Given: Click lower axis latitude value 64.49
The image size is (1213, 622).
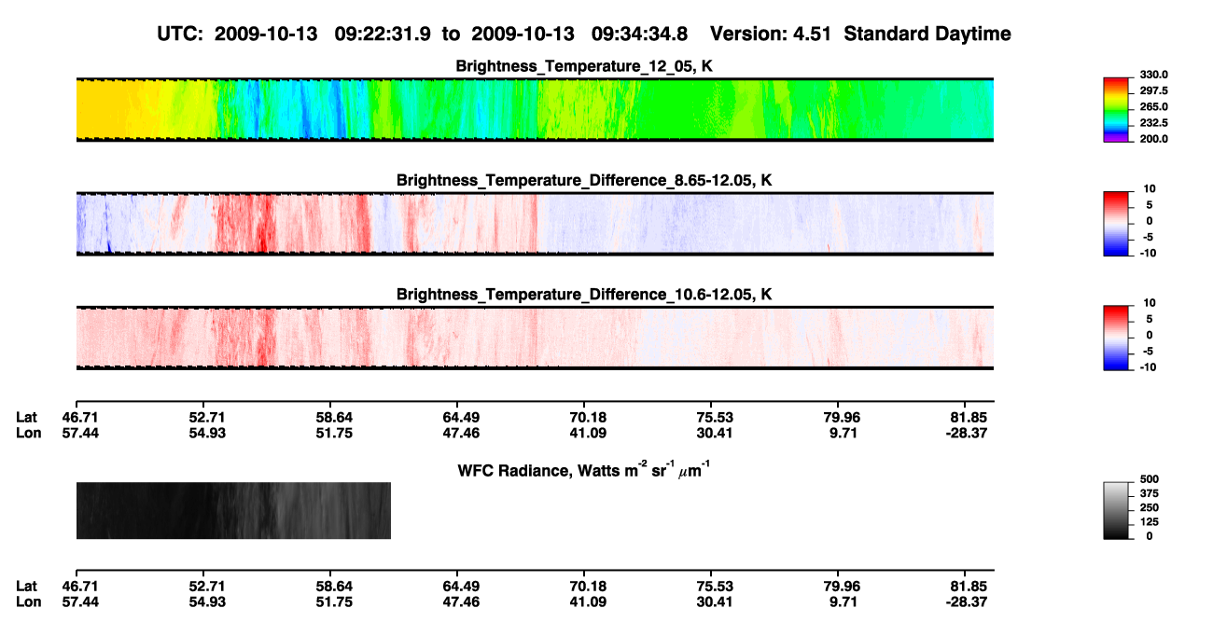Looking at the screenshot, I should [x=462, y=586].
